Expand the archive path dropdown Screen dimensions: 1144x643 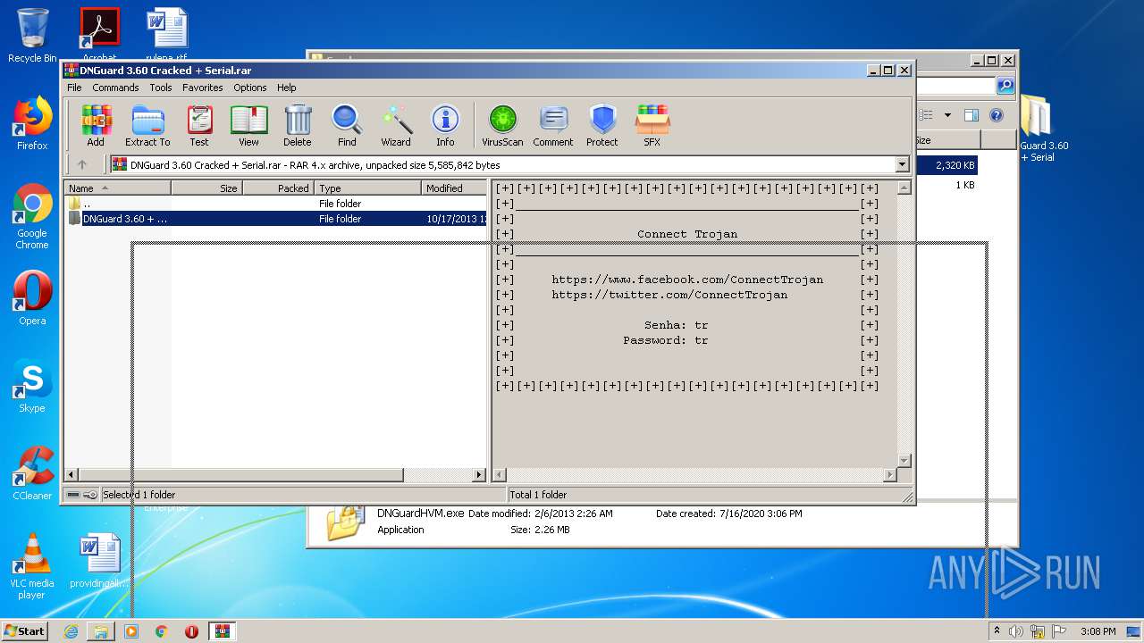(902, 164)
